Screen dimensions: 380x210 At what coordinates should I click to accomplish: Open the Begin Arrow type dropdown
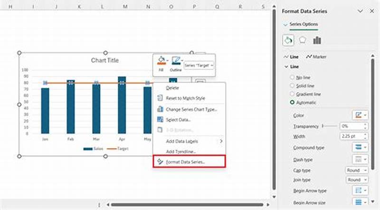point(360,191)
